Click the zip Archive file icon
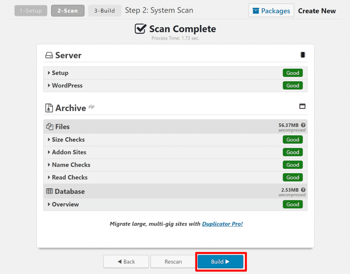This screenshot has height=274, width=350. pyautogui.click(x=49, y=108)
